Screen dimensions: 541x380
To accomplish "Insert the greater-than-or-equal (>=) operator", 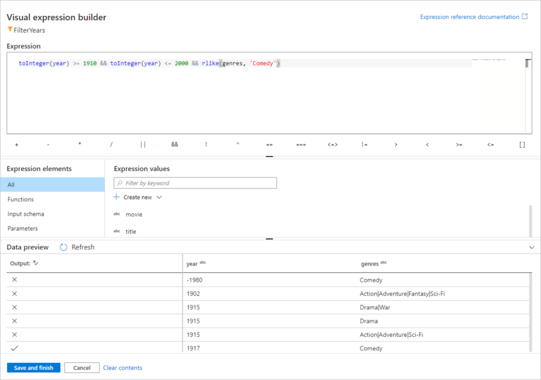I will click(459, 145).
